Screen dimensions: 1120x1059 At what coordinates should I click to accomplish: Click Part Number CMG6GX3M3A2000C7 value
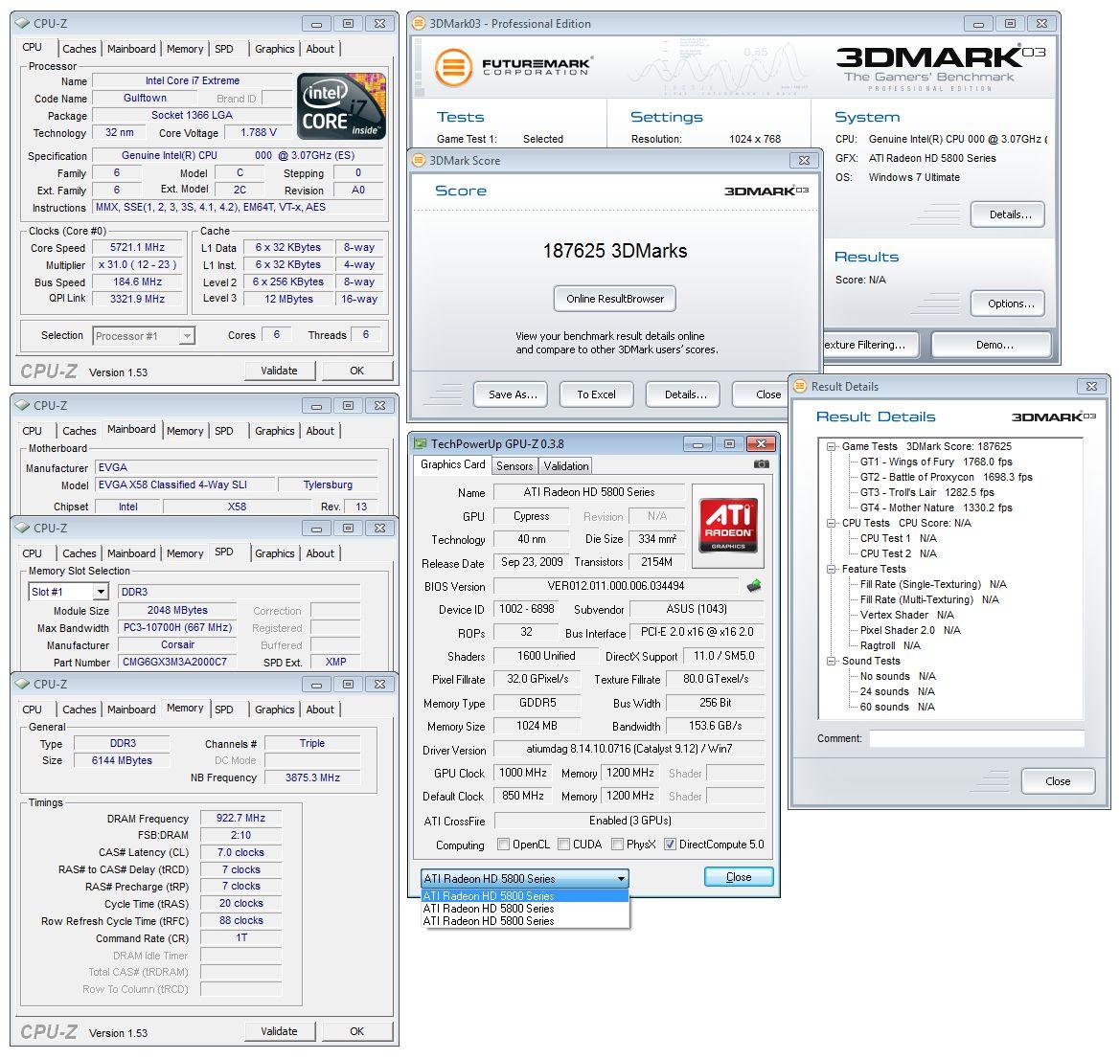click(175, 662)
